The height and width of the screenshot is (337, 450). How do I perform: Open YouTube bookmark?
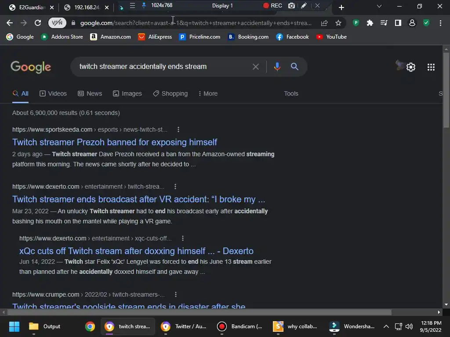[331, 37]
